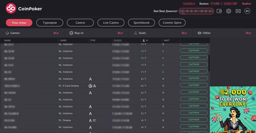256x133 pixels.
Task: Click the RU language selector icon
Action: [247, 11]
